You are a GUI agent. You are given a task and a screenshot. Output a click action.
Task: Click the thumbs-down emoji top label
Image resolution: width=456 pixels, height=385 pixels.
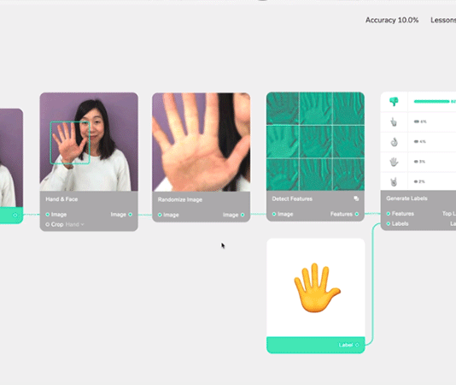[x=394, y=102]
